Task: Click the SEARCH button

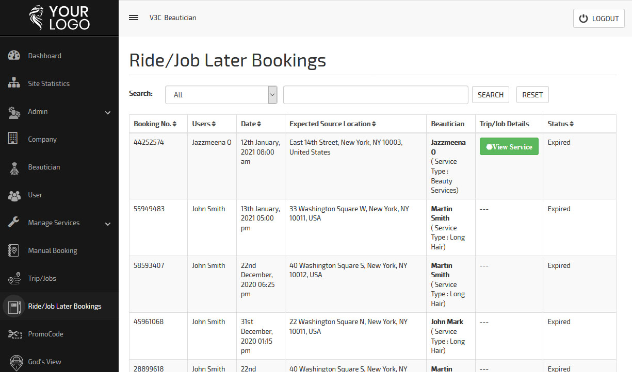Action: 491,95
